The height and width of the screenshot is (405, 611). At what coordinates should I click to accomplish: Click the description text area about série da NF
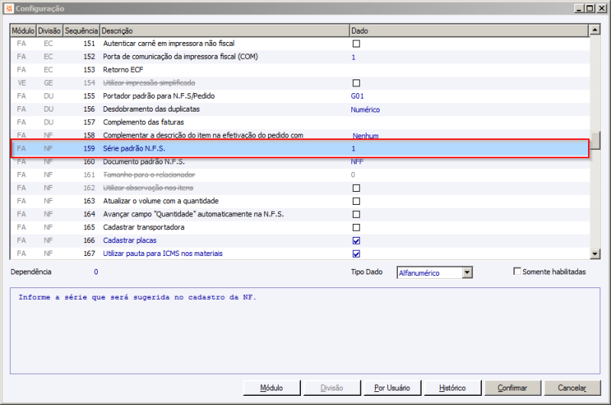coord(305,331)
